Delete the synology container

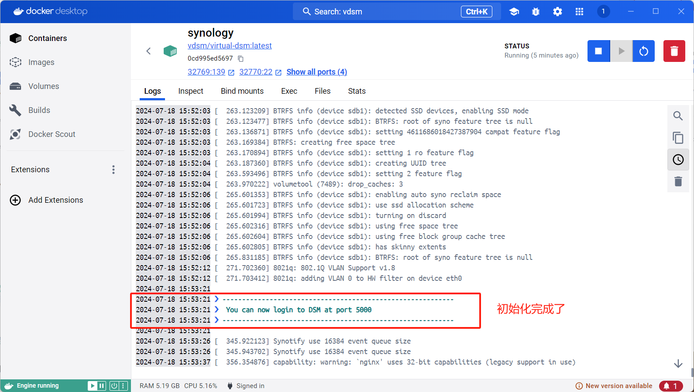tap(674, 51)
